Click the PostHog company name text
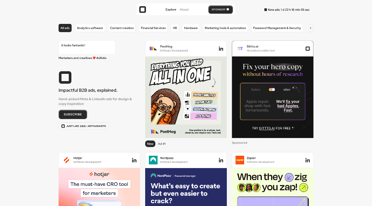The width and height of the screenshot is (372, 206). pos(166,47)
